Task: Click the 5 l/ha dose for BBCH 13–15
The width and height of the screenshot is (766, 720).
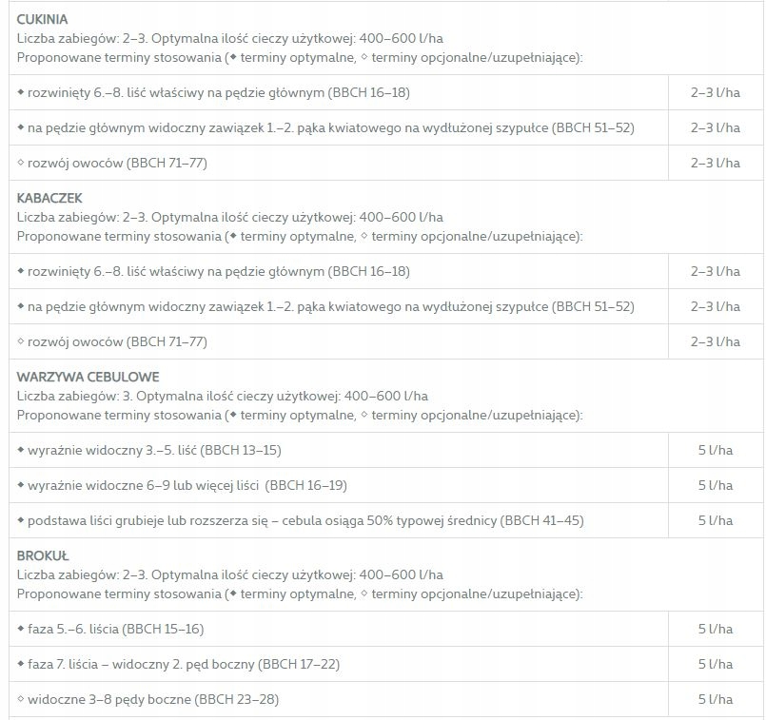Action: [715, 449]
